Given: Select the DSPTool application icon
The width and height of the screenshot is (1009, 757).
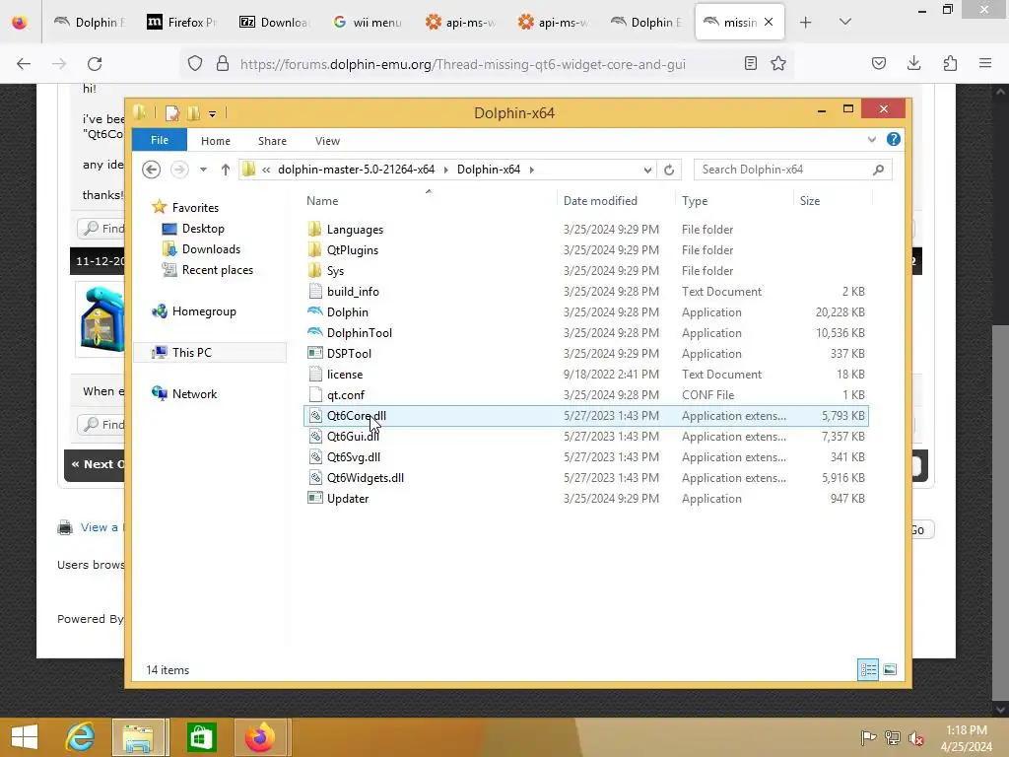Looking at the screenshot, I should (x=314, y=354).
